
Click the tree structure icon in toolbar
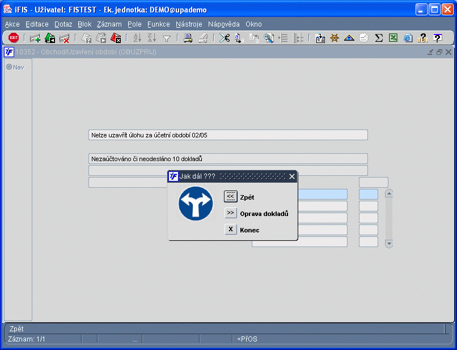point(298,38)
